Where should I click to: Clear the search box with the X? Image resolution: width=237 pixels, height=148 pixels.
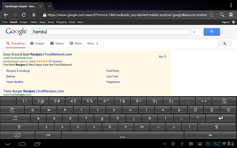[194, 32]
